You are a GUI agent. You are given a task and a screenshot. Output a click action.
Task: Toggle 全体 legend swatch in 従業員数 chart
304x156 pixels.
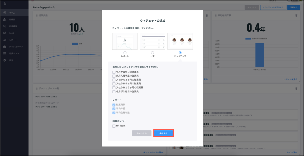(x=75, y=44)
